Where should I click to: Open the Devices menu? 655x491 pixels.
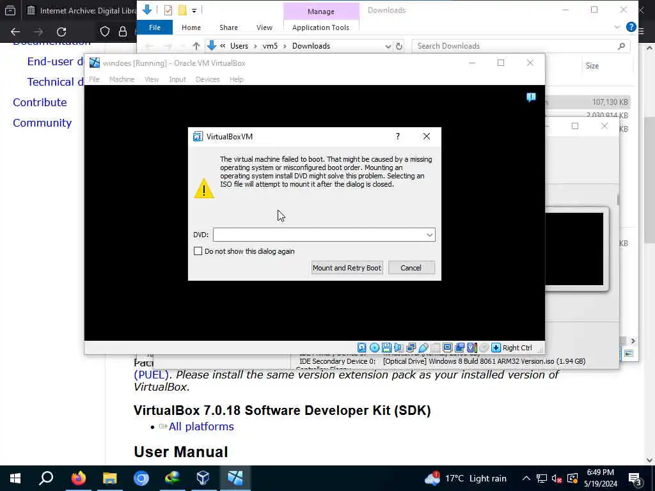coord(208,79)
